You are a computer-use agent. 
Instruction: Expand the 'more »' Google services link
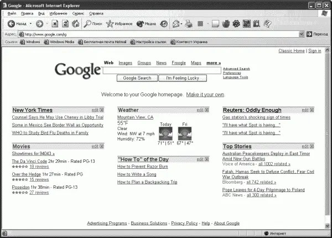pyautogui.click(x=214, y=63)
